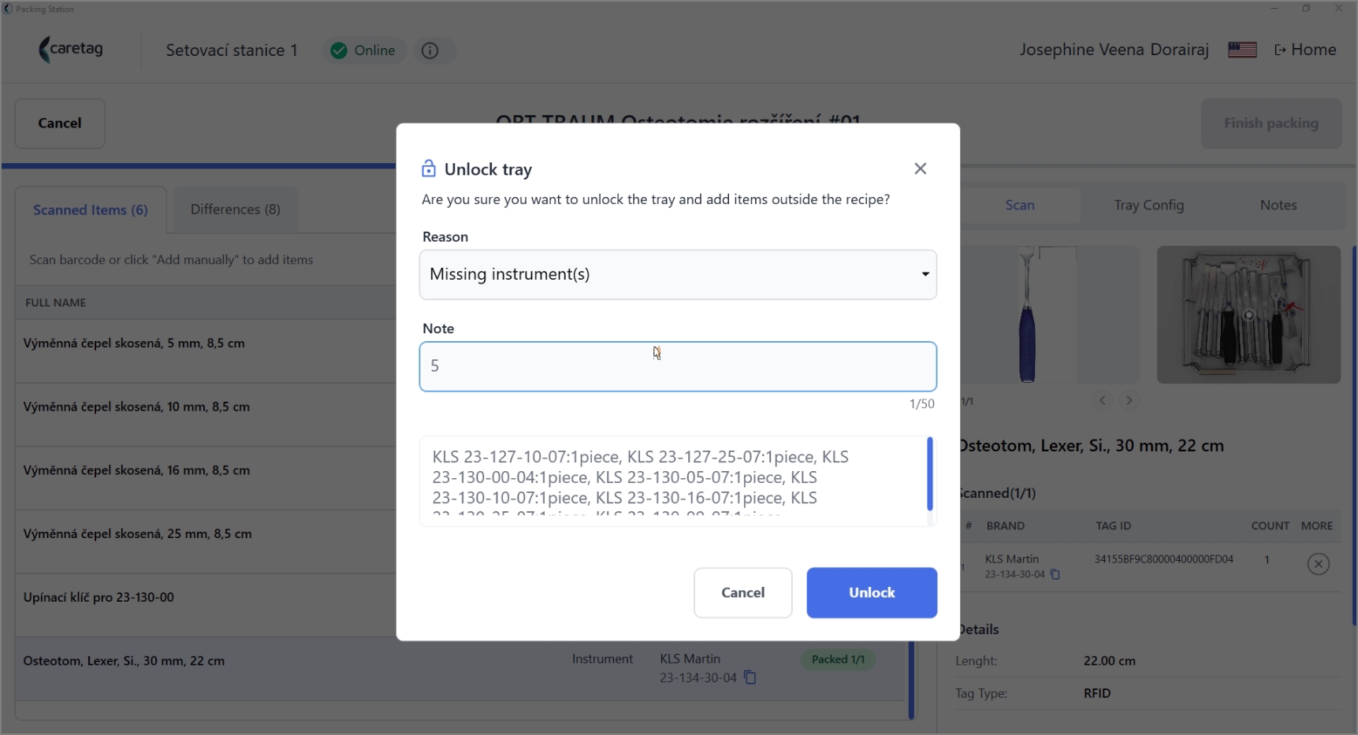Screen dimensions: 1358x735
Task: Click the Online status indicator
Action: (x=363, y=50)
